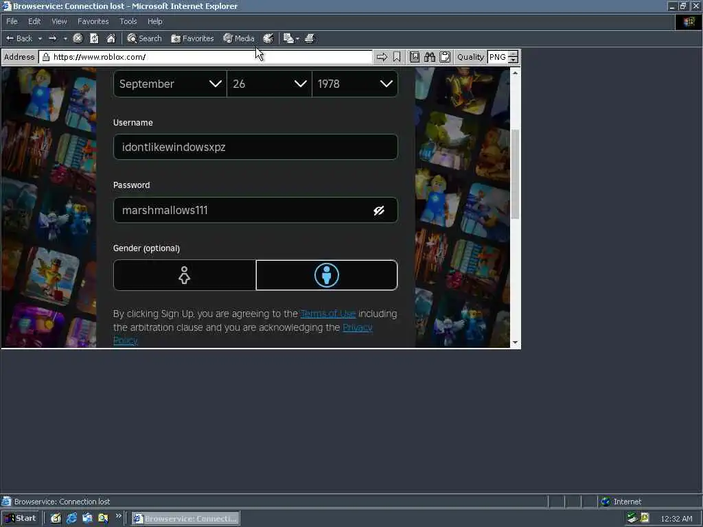Expand the day dropdown showing 26
Image resolution: width=703 pixels, height=527 pixels.
click(269, 84)
